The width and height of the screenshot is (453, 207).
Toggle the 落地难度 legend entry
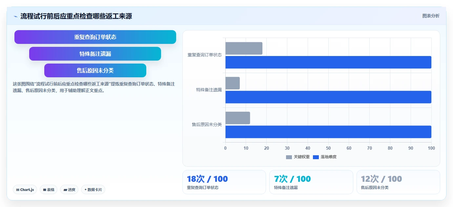(325, 157)
